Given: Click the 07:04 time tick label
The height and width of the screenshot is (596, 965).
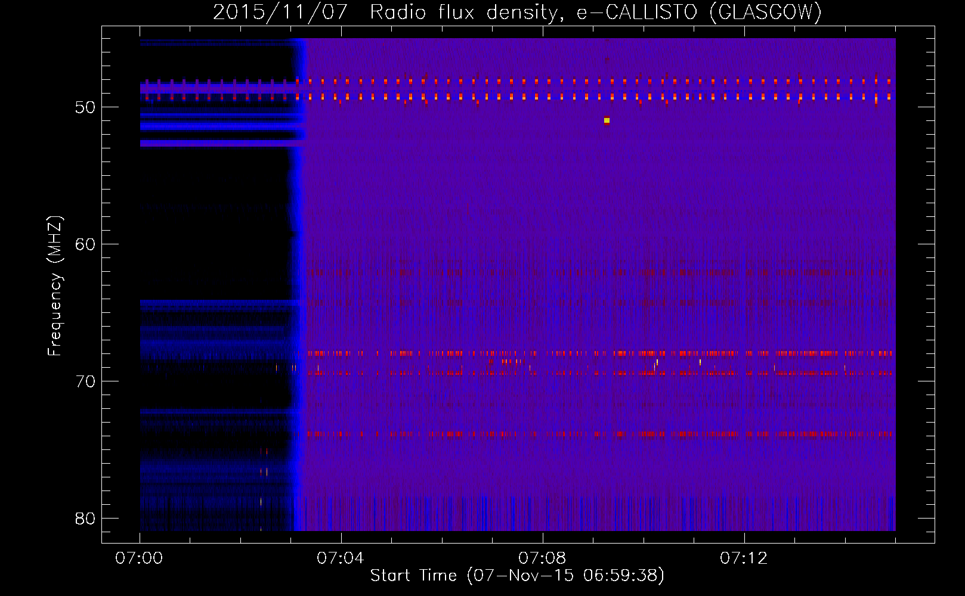Looking at the screenshot, I should pyautogui.click(x=341, y=558).
